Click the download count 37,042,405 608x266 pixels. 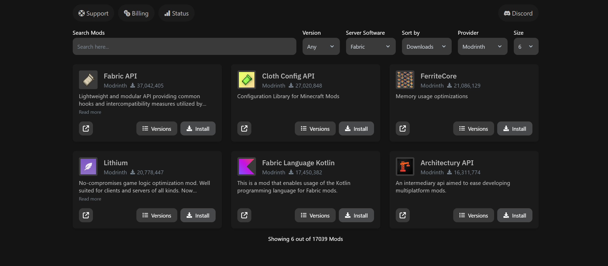[150, 85]
